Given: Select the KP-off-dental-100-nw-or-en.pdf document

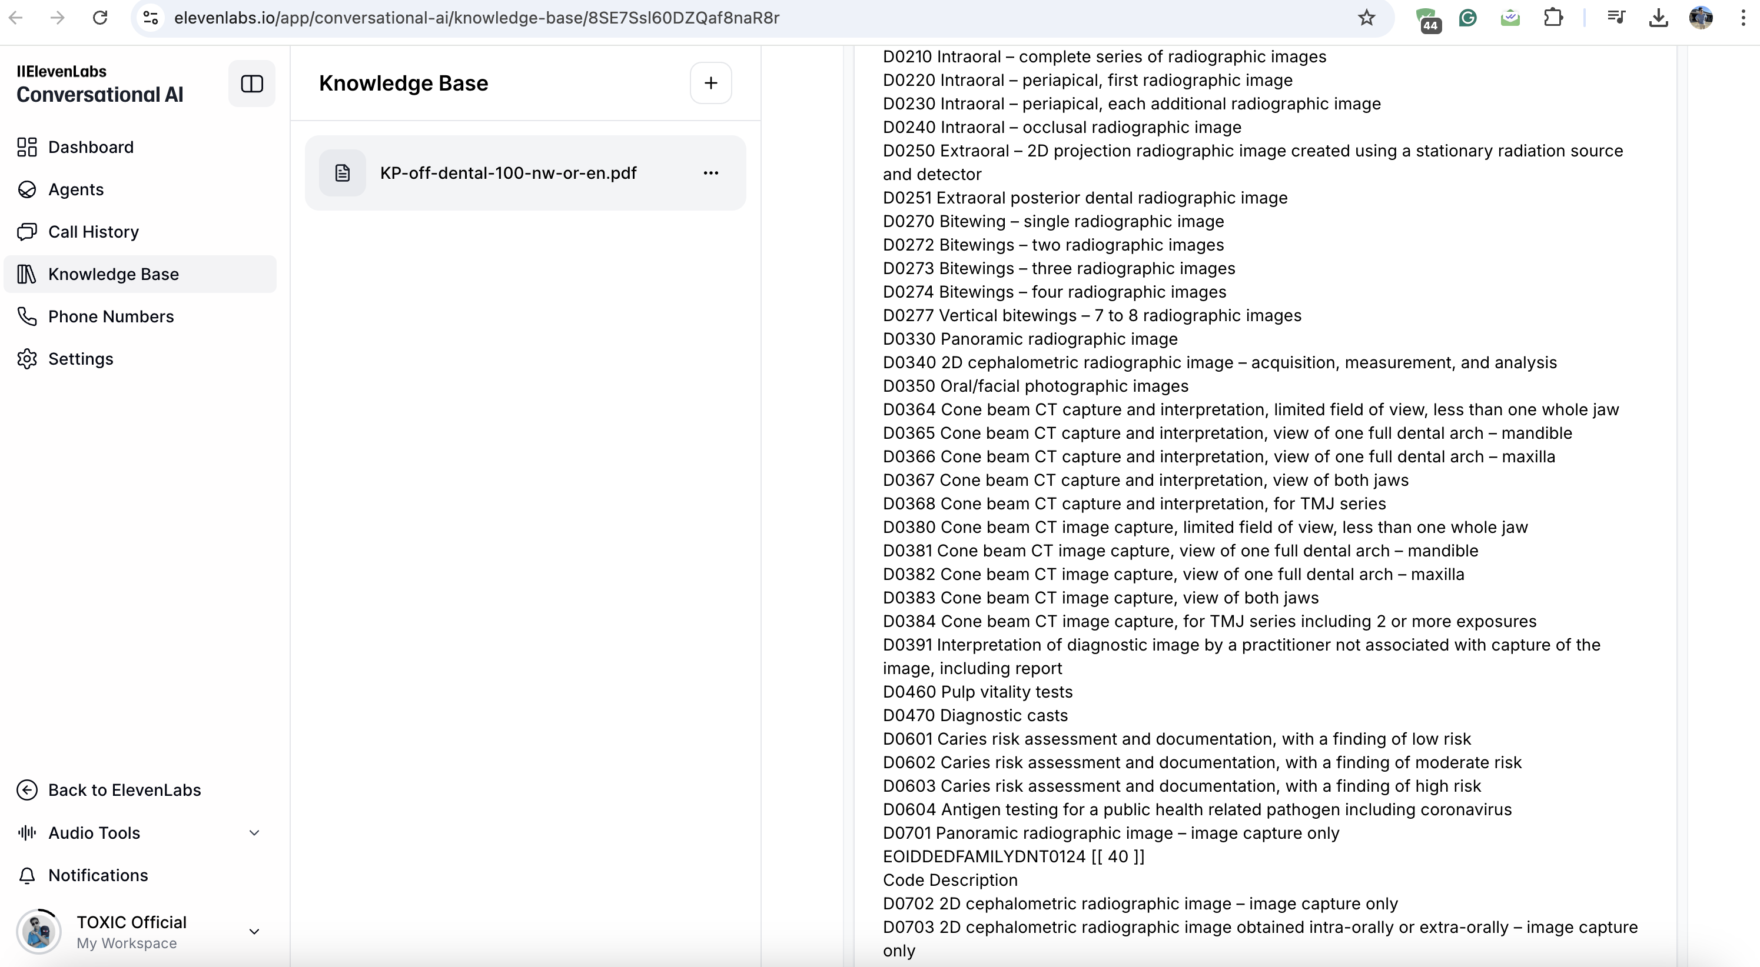Looking at the screenshot, I should [x=507, y=173].
